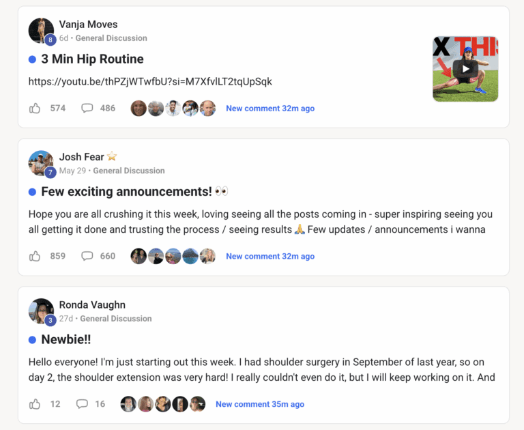
Task: Open General Discussion category on Vanja's post
Action: pyautogui.click(x=111, y=38)
